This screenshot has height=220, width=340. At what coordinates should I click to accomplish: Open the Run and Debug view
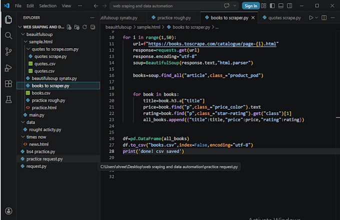point(8,68)
